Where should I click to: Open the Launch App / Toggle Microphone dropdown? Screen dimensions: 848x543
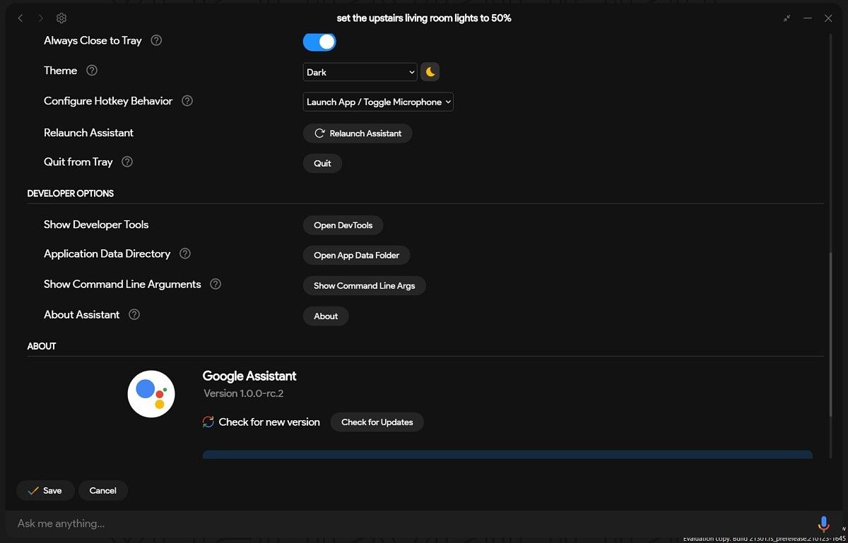[x=377, y=101]
